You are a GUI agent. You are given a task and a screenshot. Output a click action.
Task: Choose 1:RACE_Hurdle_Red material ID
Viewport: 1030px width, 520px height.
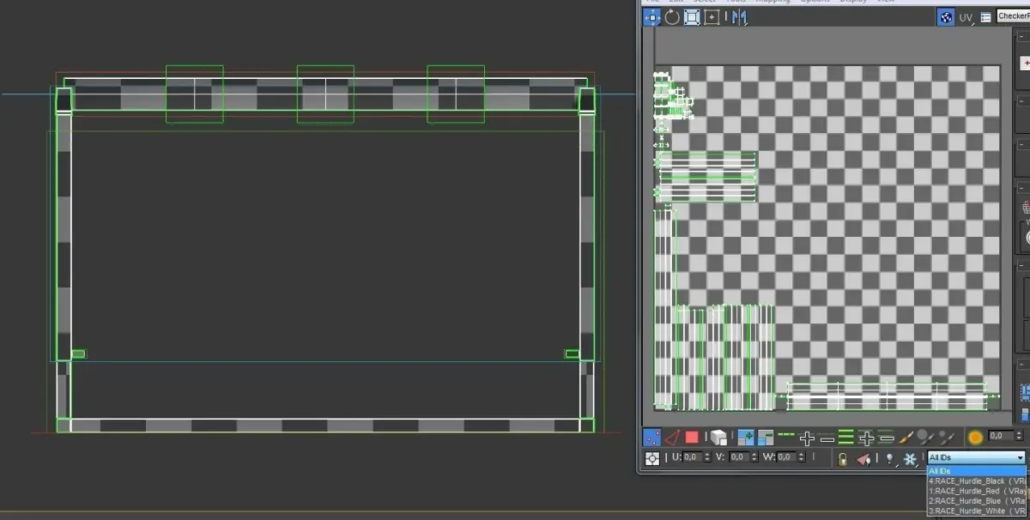pyautogui.click(x=976, y=491)
